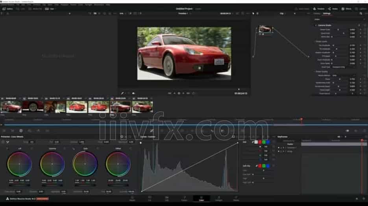
Task: Show the Lightbox view
Action: tap(361, 9)
